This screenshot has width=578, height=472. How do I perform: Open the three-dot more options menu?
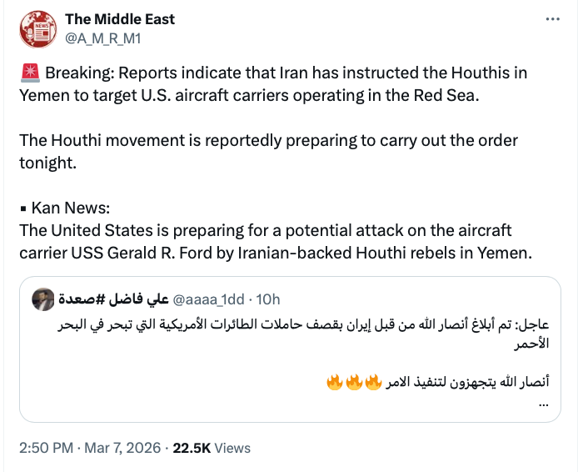coord(551,20)
